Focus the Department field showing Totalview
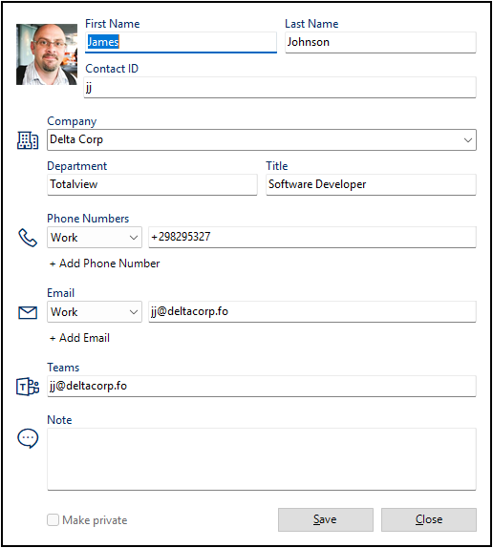 (x=152, y=184)
